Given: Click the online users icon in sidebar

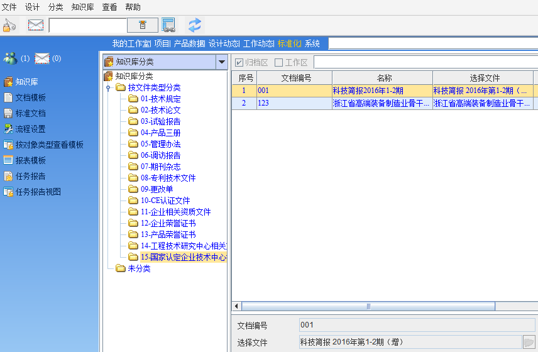Looking at the screenshot, I should pyautogui.click(x=10, y=58).
